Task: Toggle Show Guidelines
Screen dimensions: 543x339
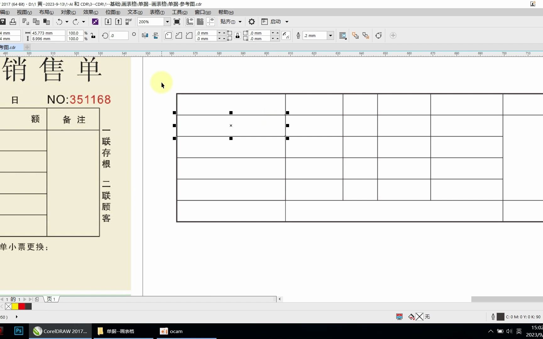Action: [211, 22]
